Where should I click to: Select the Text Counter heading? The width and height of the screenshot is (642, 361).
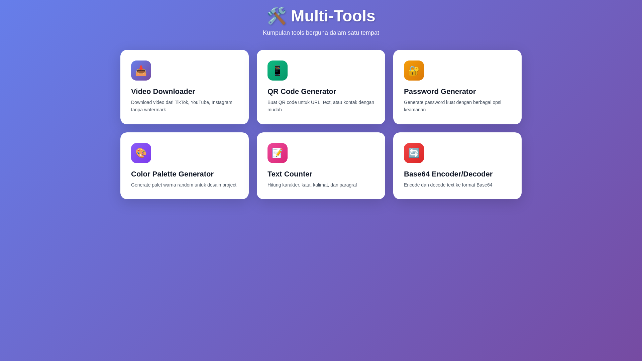point(290,174)
